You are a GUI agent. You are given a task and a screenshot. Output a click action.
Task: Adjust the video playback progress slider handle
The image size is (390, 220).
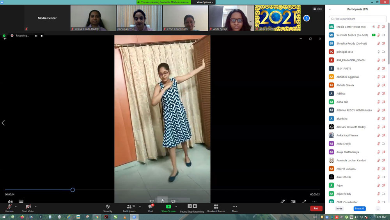73,190
